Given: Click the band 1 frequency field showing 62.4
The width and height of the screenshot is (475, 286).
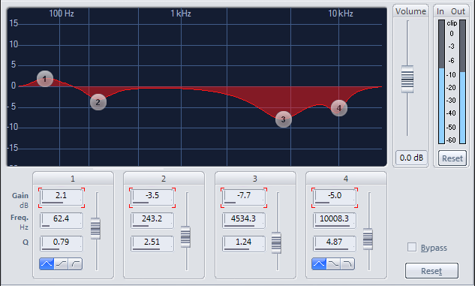Looking at the screenshot, I should pyautogui.click(x=62, y=221).
